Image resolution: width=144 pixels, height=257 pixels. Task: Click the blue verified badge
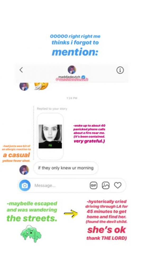[x=83, y=77]
